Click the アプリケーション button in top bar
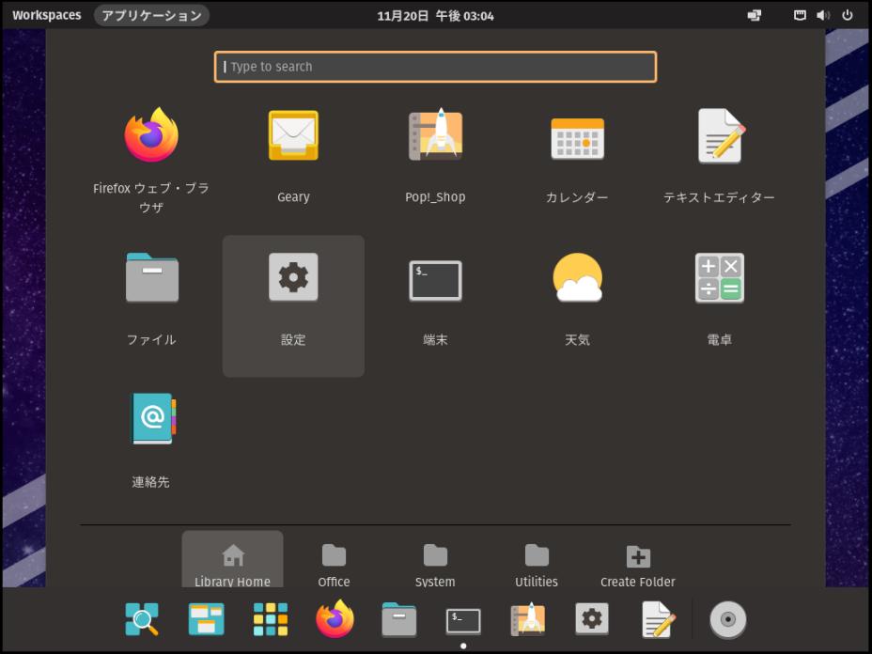The width and height of the screenshot is (872, 654). click(151, 15)
